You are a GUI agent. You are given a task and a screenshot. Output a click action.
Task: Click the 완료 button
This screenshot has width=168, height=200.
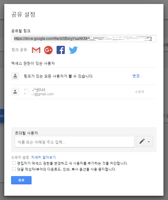tap(21, 180)
